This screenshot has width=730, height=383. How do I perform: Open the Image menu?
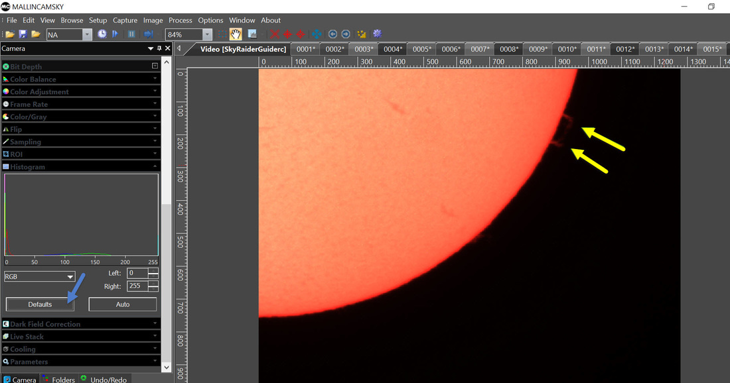point(153,20)
